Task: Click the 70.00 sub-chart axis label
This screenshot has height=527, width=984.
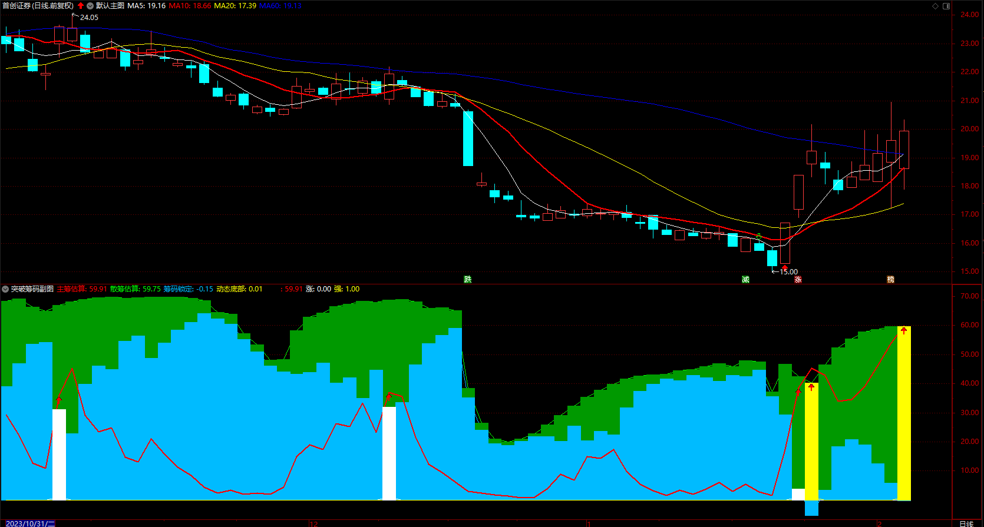Action: (970, 296)
